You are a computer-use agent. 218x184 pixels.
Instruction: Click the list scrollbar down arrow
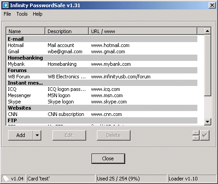click(x=207, y=122)
